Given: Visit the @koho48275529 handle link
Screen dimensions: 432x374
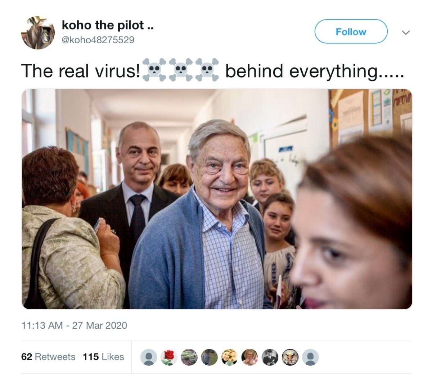Looking at the screenshot, I should tap(98, 40).
